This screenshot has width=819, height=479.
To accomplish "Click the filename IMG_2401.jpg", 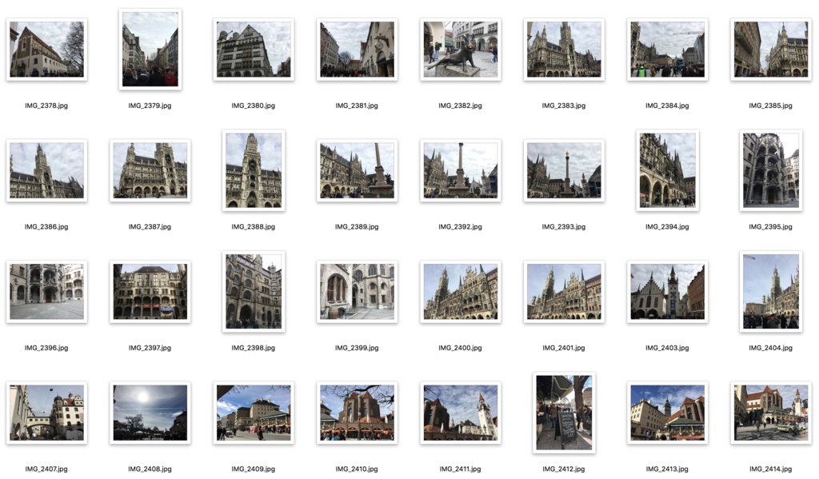I will point(564,348).
